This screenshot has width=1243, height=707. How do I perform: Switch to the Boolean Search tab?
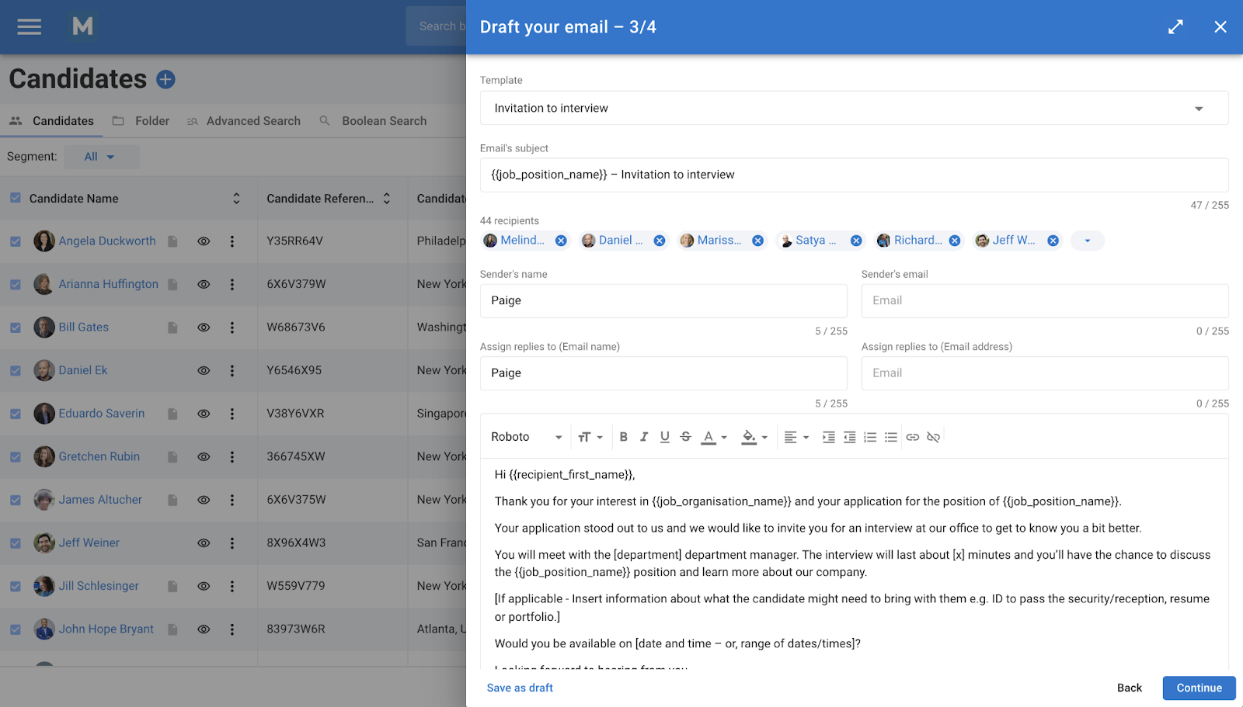(x=383, y=120)
